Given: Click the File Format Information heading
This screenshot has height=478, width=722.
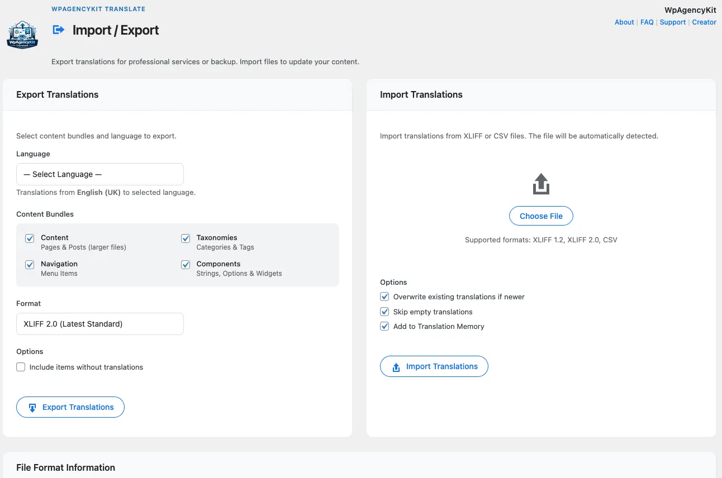Looking at the screenshot, I should click(66, 467).
